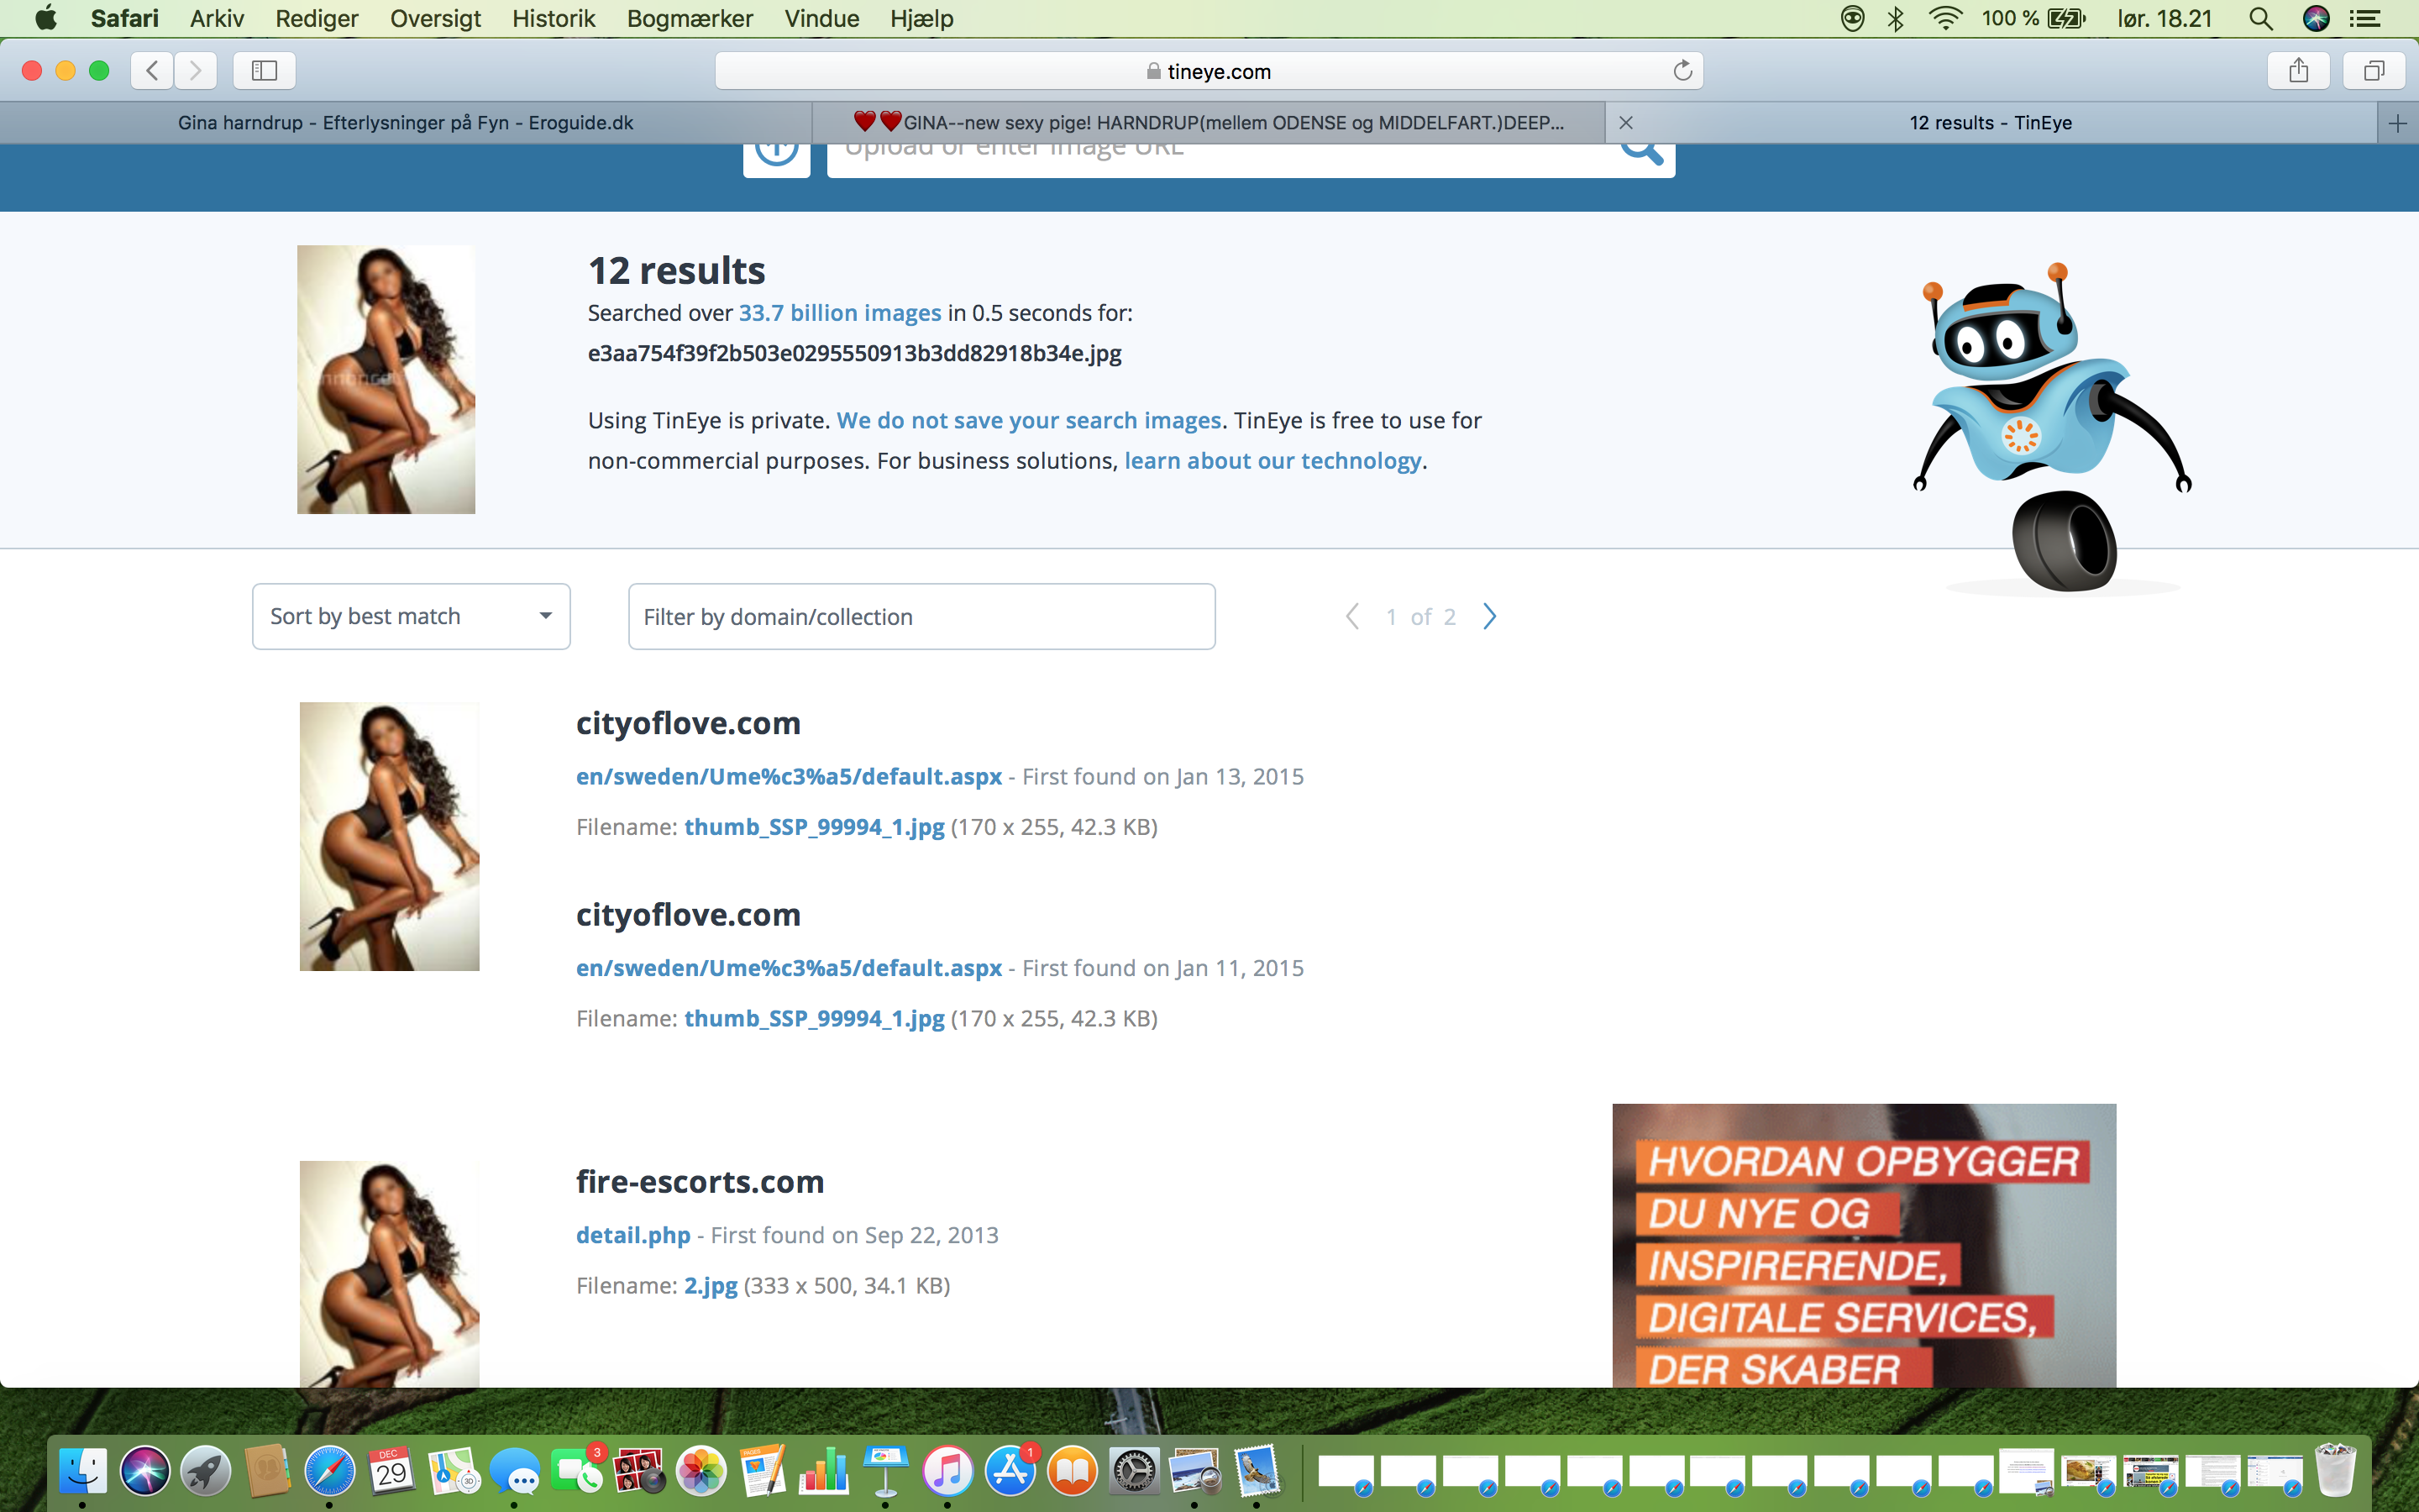Open System Preferences in Dock
This screenshot has width=2419, height=1512.
pyautogui.click(x=1135, y=1471)
